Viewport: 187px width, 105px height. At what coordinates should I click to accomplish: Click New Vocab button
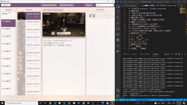[100, 10]
